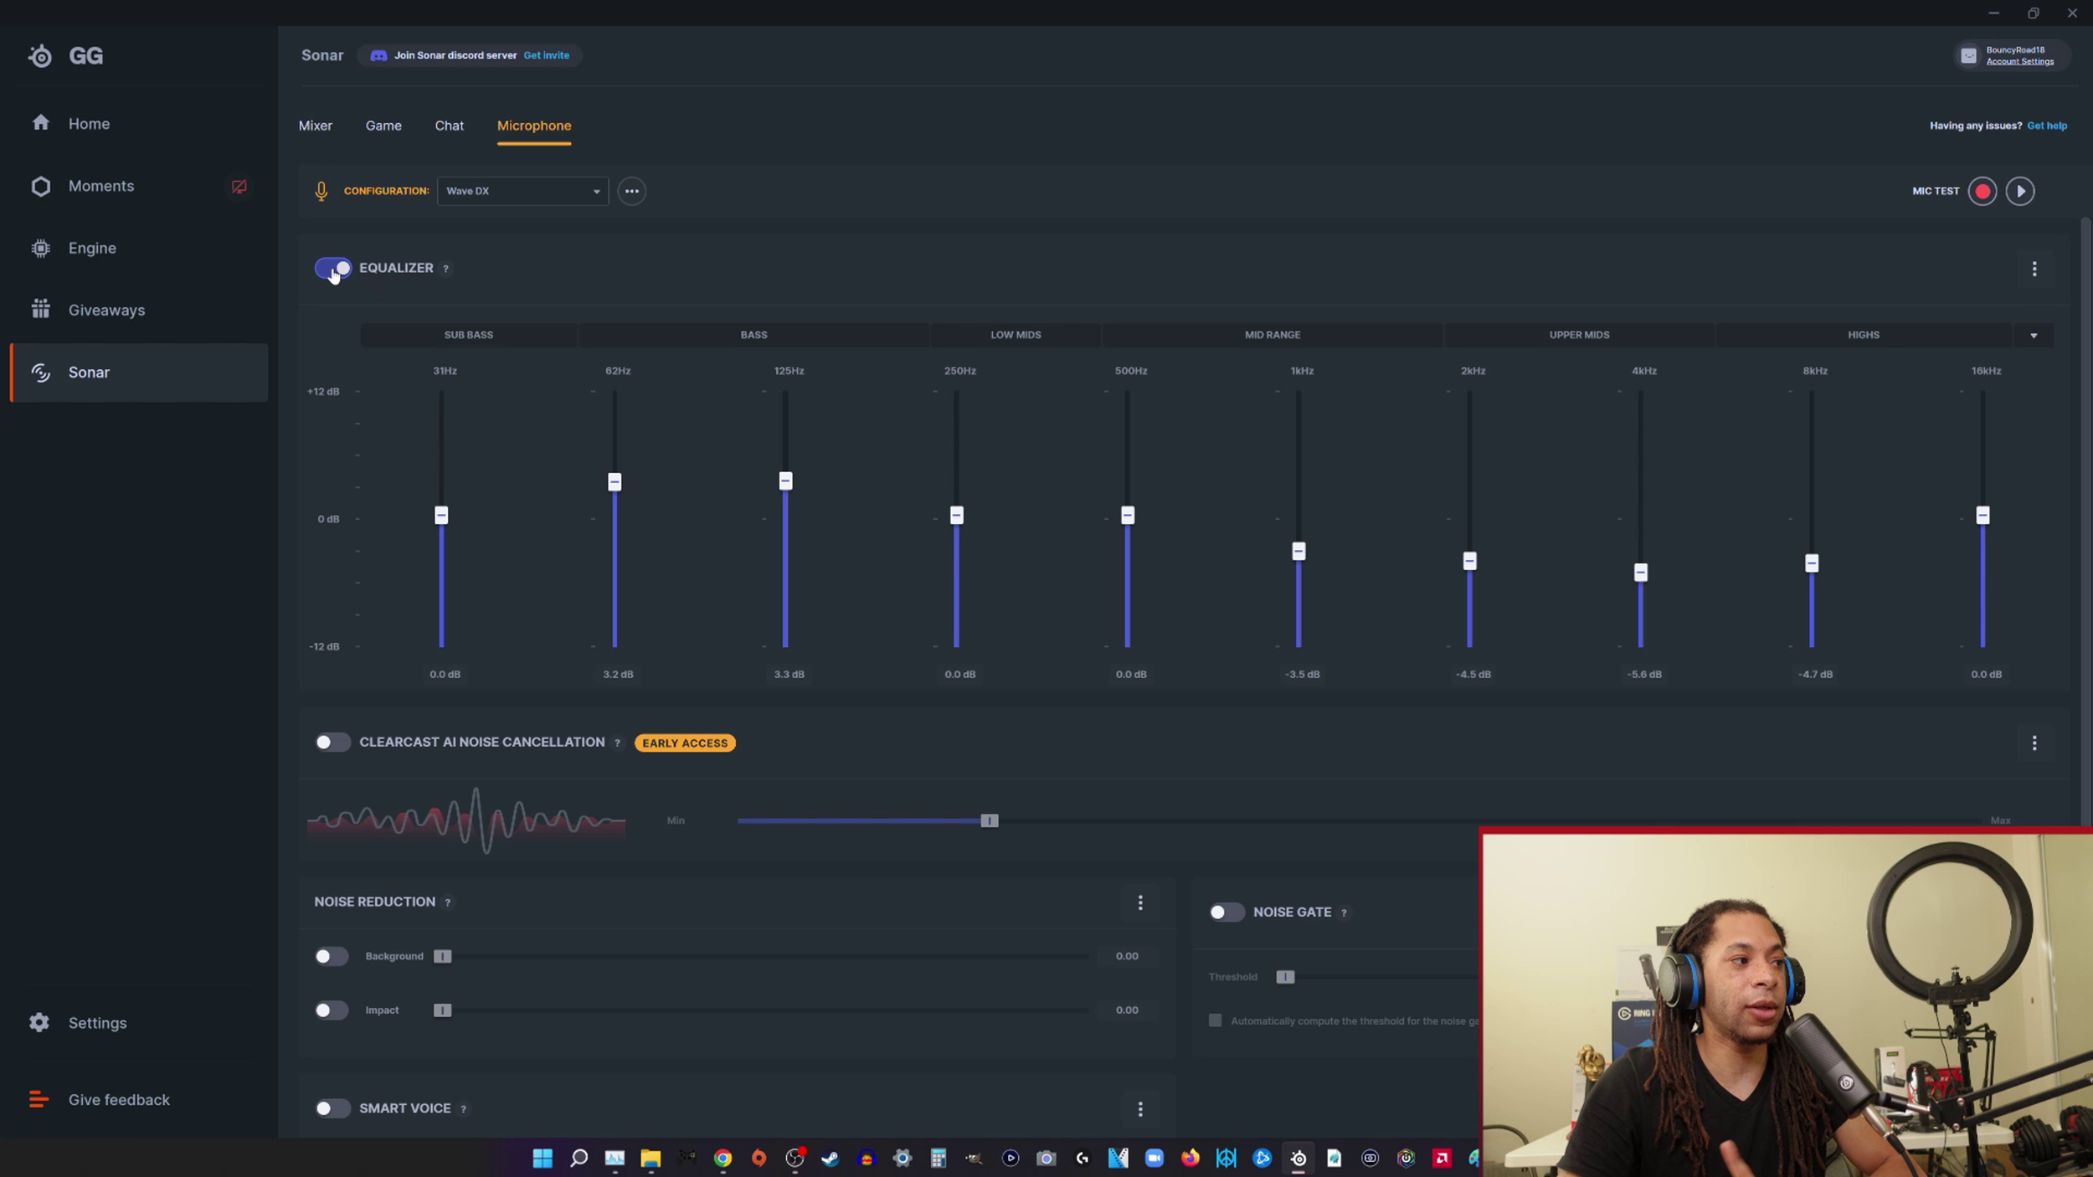Click the Equalizer help question mark
Viewport: 2093px width, 1177px height.
[445, 269]
